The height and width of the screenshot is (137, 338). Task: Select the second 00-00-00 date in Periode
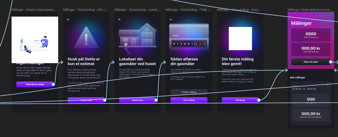[311, 89]
